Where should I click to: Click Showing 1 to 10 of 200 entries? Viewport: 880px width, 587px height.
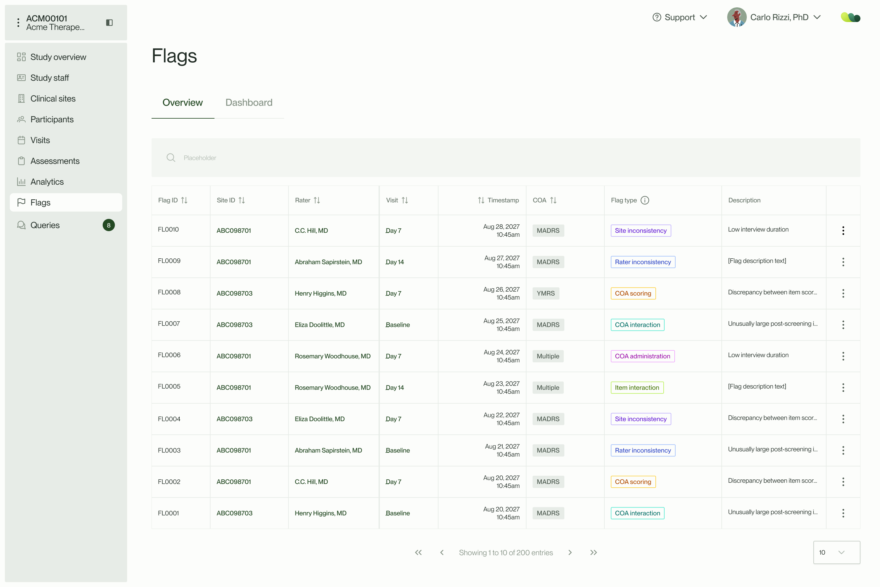coord(506,552)
